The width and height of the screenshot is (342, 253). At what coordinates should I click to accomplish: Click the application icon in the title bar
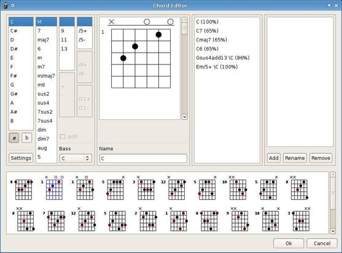click(6, 6)
